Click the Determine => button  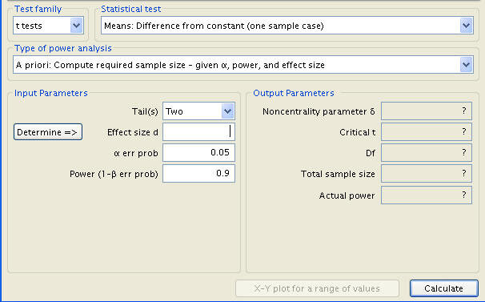click(48, 132)
